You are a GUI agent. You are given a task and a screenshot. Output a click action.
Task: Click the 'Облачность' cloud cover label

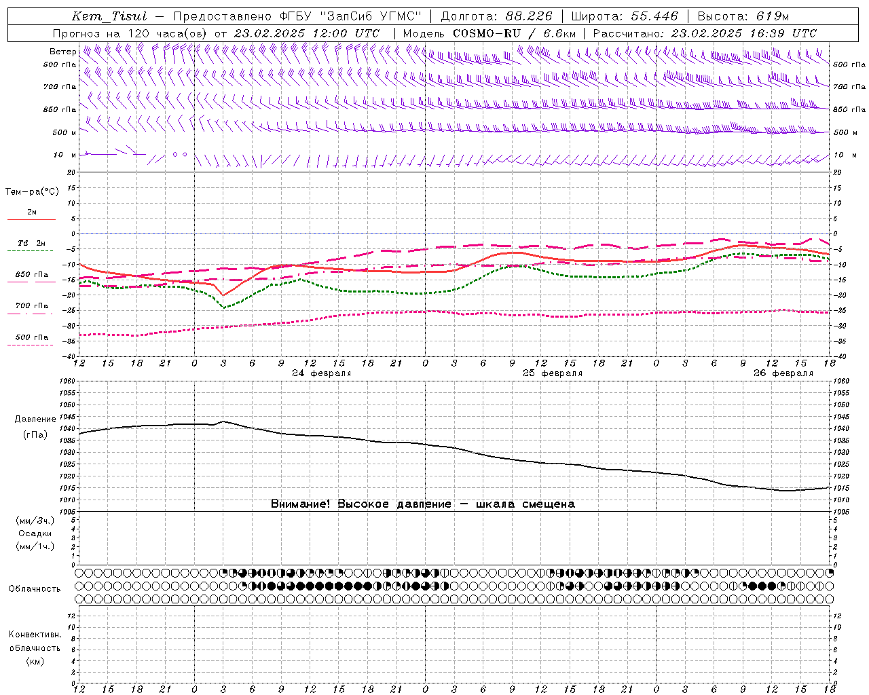35,588
